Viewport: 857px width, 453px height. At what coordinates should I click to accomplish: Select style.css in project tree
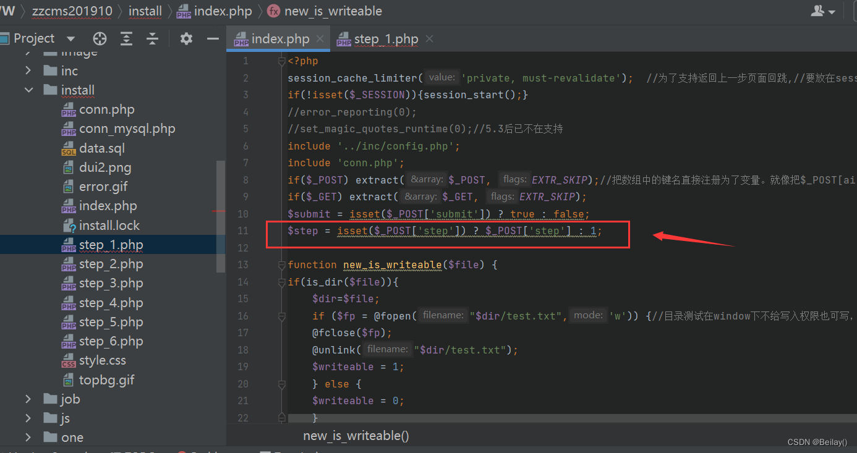(102, 360)
